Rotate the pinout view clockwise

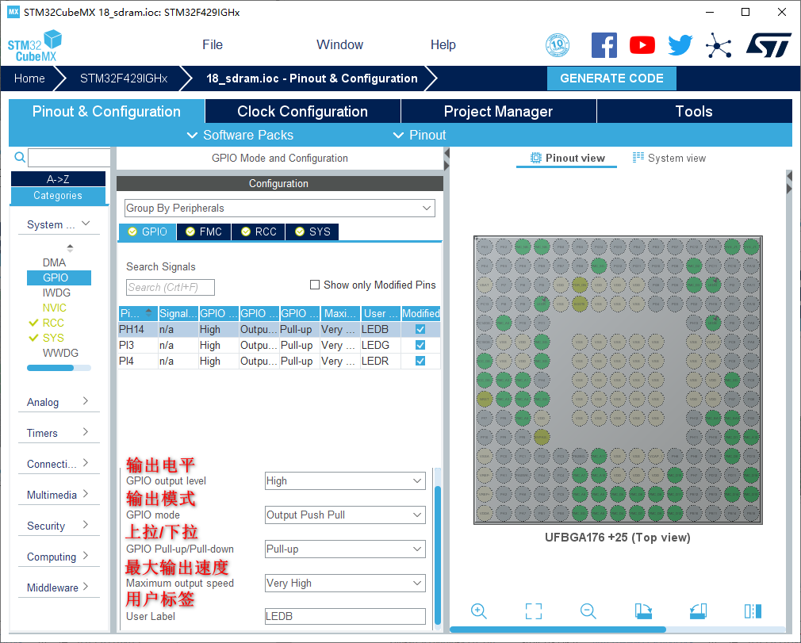[x=643, y=610]
